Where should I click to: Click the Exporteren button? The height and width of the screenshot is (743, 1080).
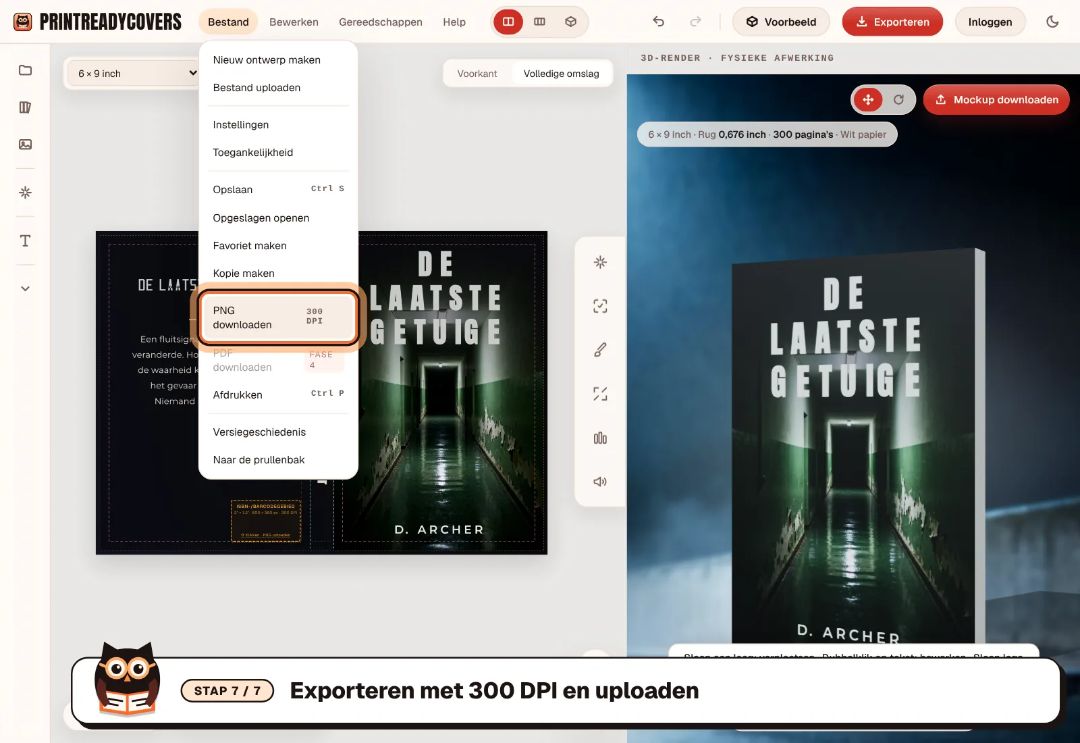892,22
